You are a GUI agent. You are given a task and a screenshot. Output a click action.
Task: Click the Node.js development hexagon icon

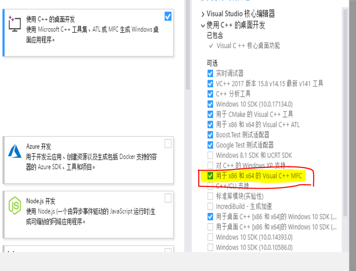click(15, 206)
